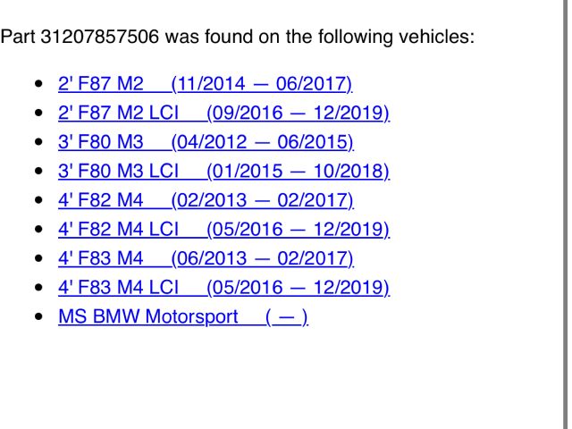
Task: Open the 2' F87 M2 vehicle link
Action: pyautogui.click(x=100, y=85)
